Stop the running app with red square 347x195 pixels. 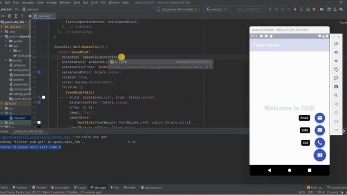coord(314,9)
